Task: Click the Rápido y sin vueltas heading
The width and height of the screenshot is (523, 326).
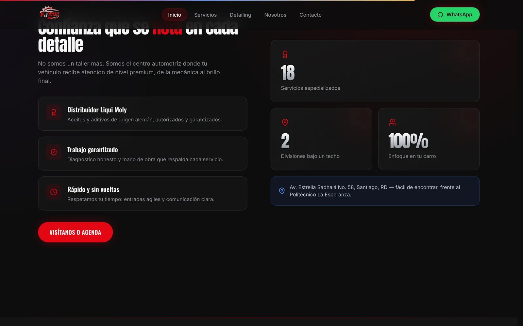Action: [93, 189]
